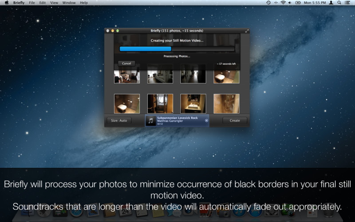Open the Edit menu
Image resolution: width=355 pixels, height=222 pixels.
(42, 3)
